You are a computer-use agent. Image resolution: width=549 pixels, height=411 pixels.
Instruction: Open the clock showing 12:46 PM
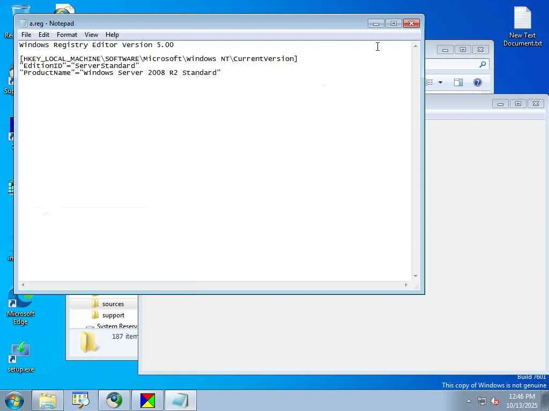(522, 401)
